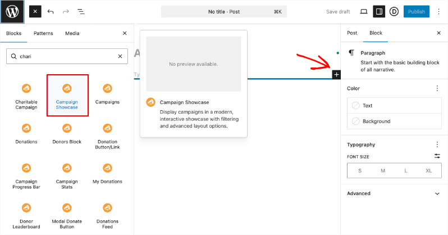The image size is (448, 235).
Task: Switch to the Post settings tab
Action: point(352,33)
